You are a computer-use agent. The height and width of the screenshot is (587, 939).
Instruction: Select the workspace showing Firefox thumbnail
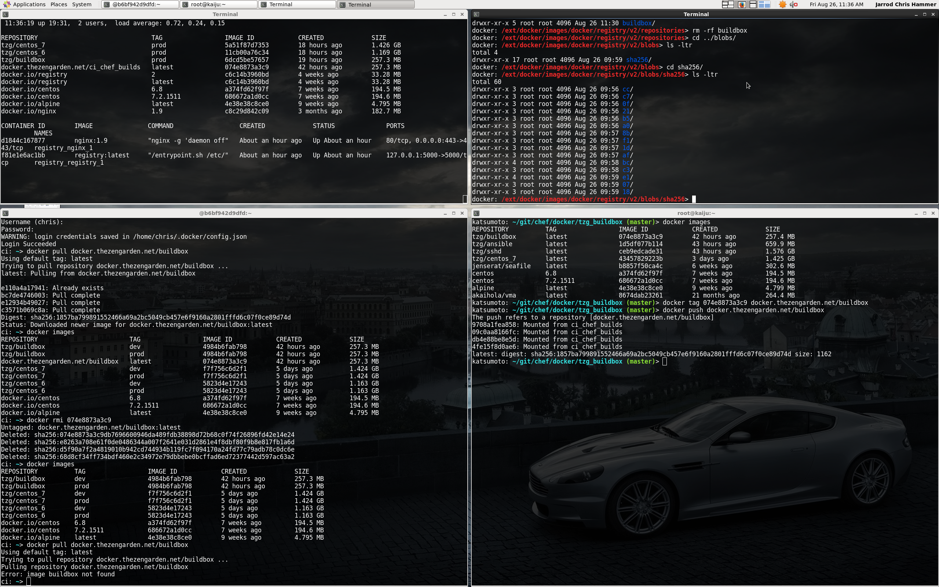click(742, 4)
